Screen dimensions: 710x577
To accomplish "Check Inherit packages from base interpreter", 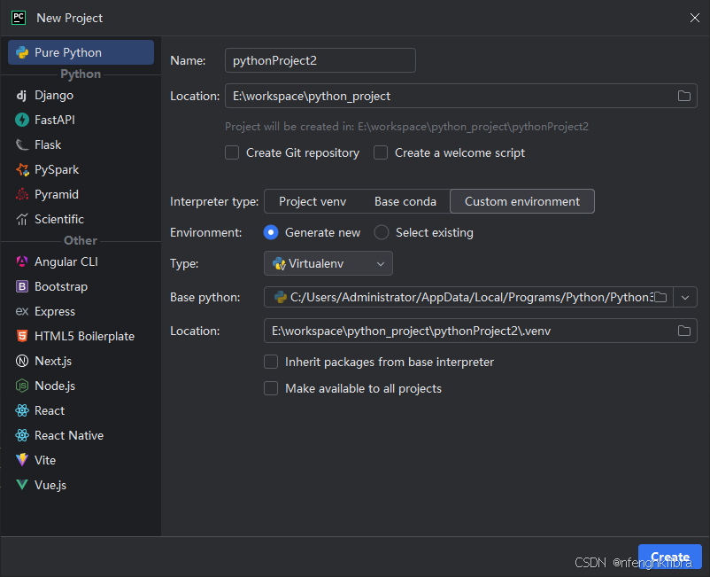I will point(271,362).
